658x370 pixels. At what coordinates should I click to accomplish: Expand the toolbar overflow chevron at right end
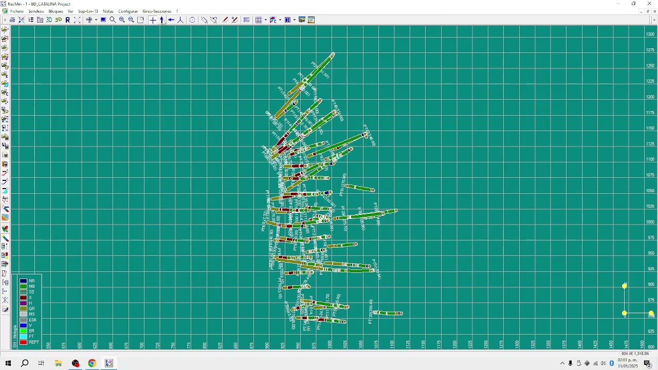(x=654, y=20)
